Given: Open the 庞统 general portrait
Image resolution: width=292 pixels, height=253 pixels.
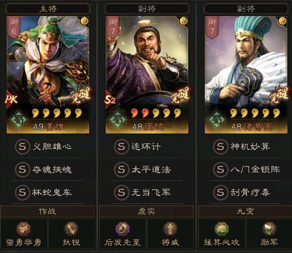Looking at the screenshot, I should pyautogui.click(x=147, y=74).
